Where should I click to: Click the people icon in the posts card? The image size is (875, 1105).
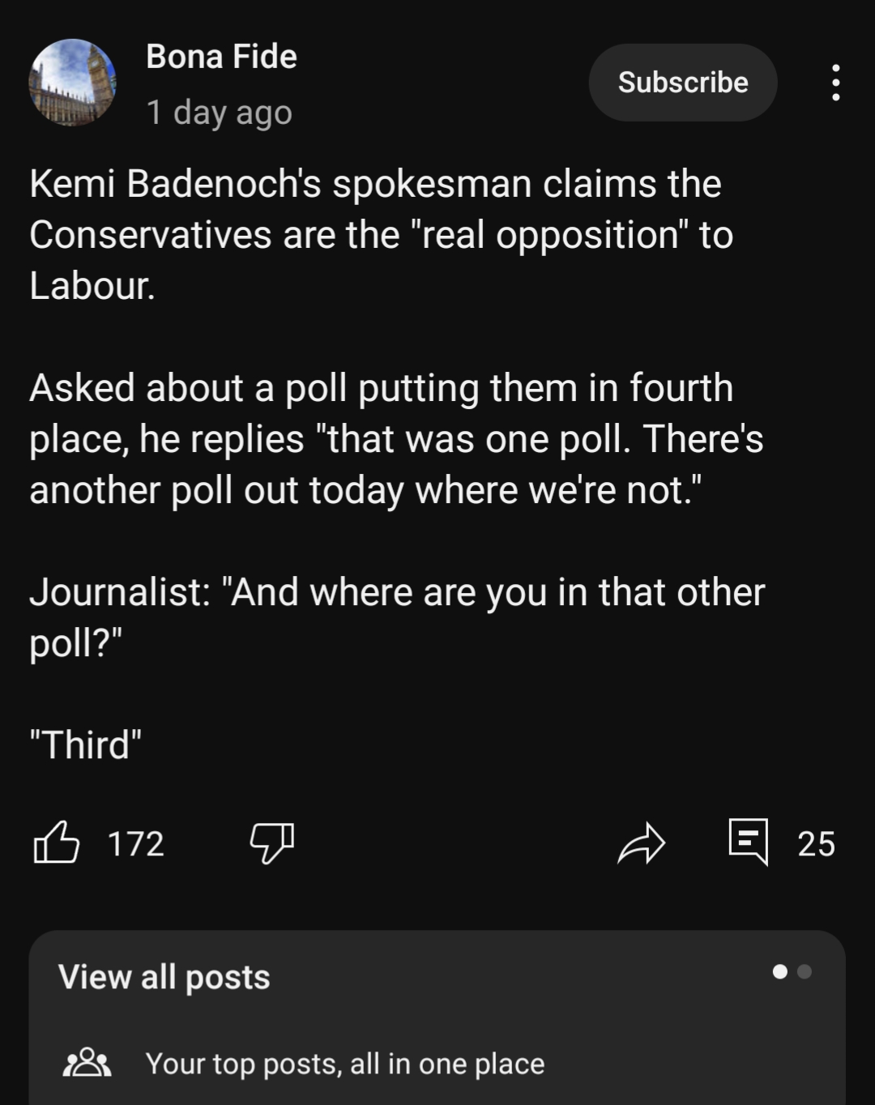87,1063
